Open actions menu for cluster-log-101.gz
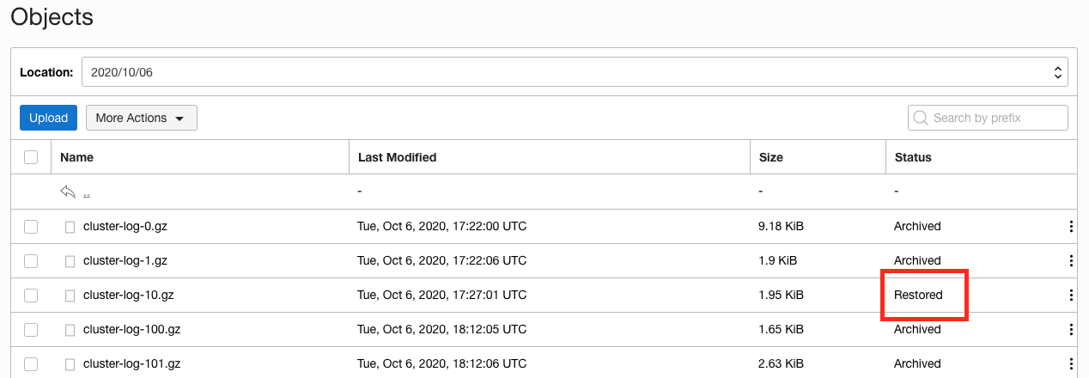The height and width of the screenshot is (378, 1089). (1071, 364)
